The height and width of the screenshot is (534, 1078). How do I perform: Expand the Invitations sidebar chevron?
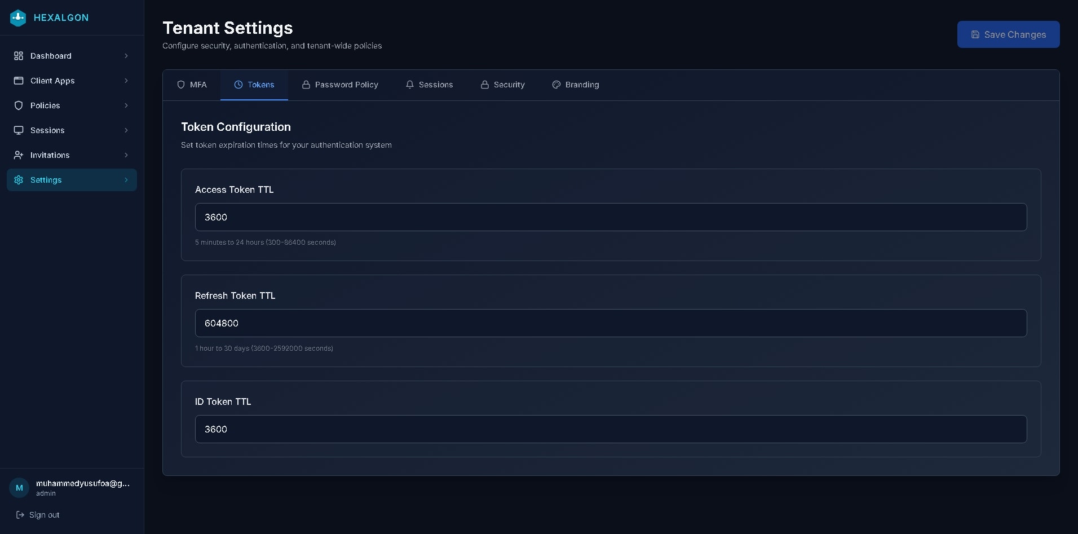coord(126,155)
